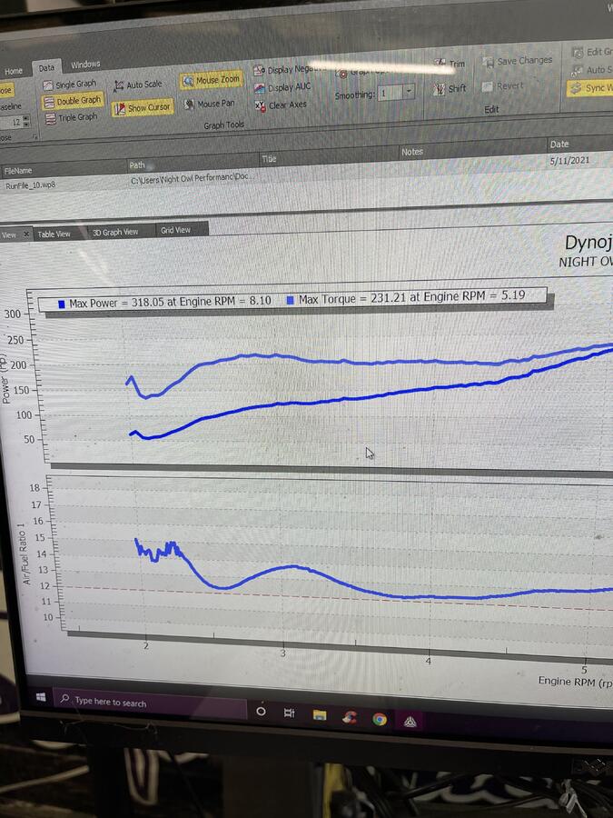The image size is (613, 818).
Task: Open the Table View tab
Action: [54, 234]
